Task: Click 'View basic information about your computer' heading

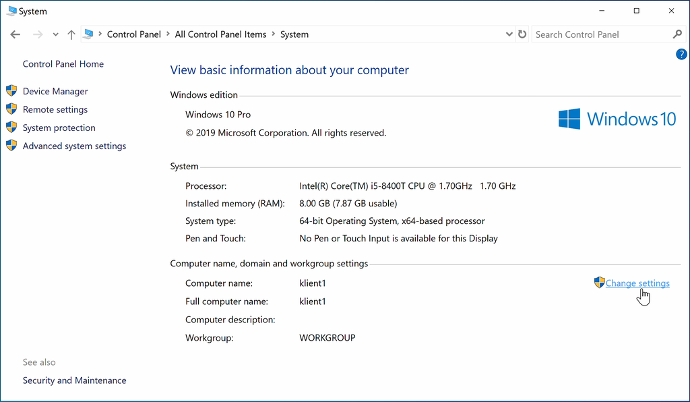Action: 290,70
